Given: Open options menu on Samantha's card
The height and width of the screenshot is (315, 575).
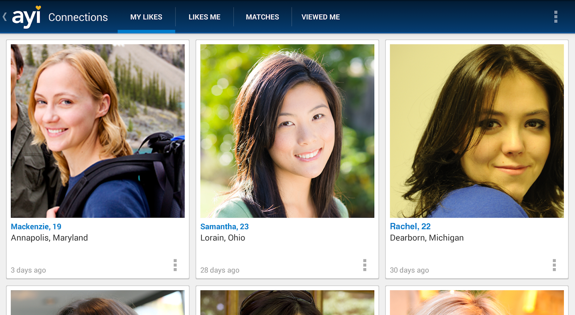Looking at the screenshot, I should click(365, 265).
